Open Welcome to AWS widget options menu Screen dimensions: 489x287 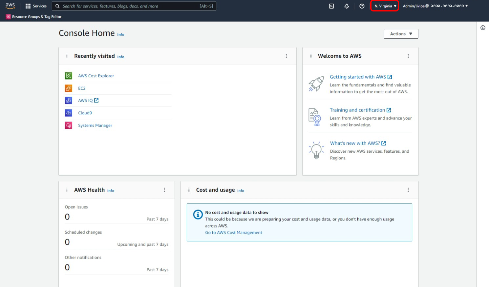click(408, 56)
